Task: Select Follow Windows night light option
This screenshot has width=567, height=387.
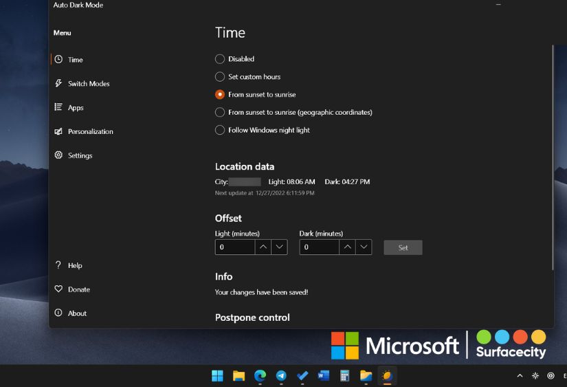Action: (x=220, y=130)
